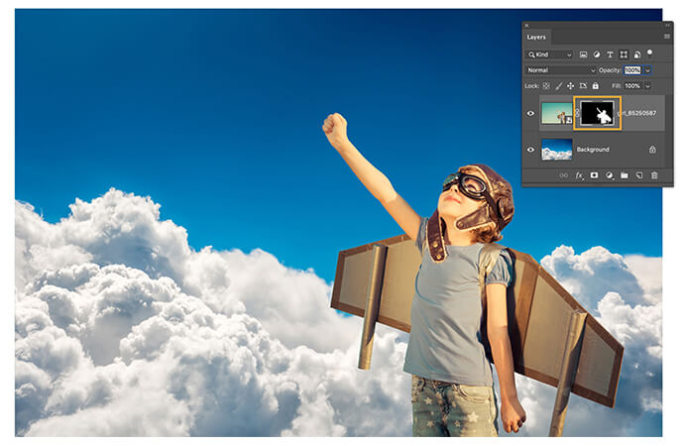This screenshot has height=446, width=684.
Task: Select the Background layer thumbnail
Action: pos(557,150)
